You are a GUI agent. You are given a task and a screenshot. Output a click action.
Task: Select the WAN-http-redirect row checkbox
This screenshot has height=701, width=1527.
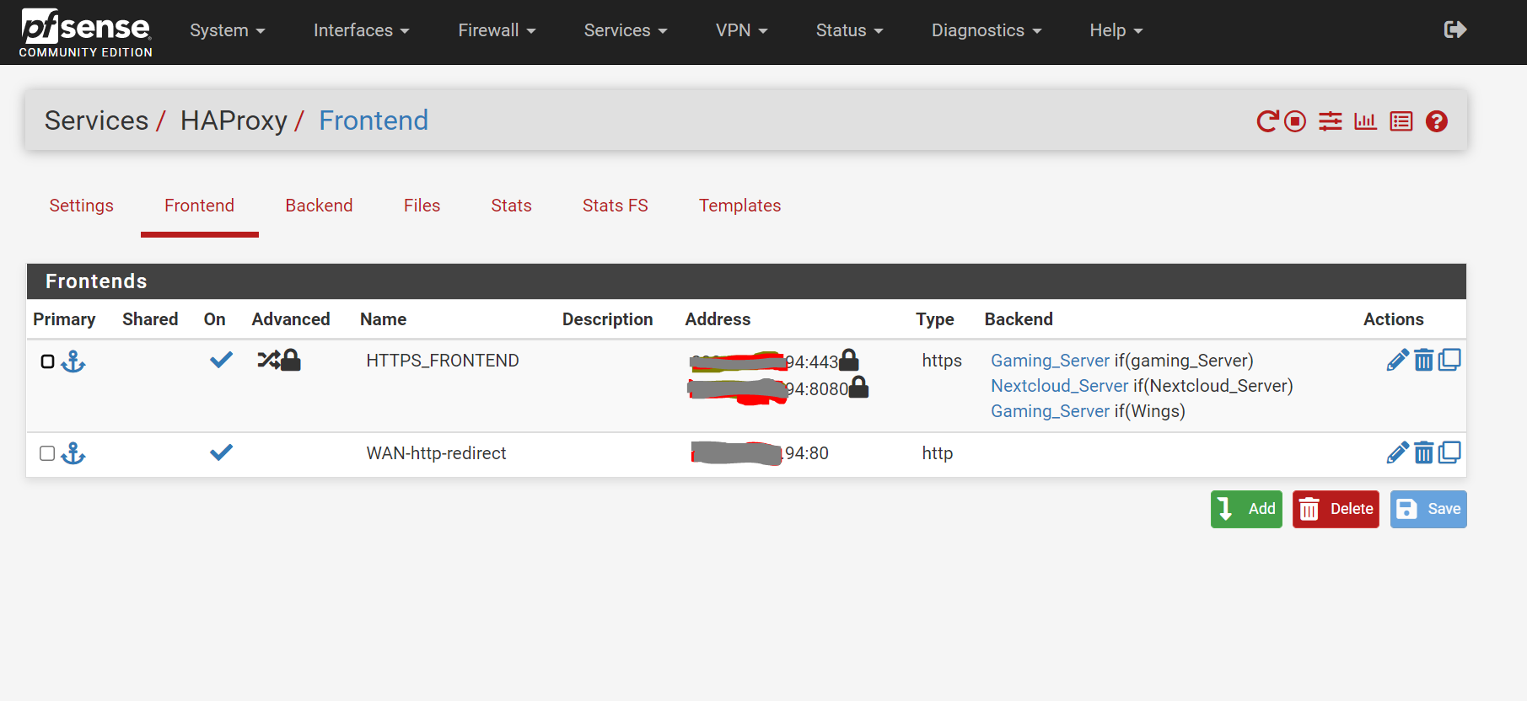point(48,453)
